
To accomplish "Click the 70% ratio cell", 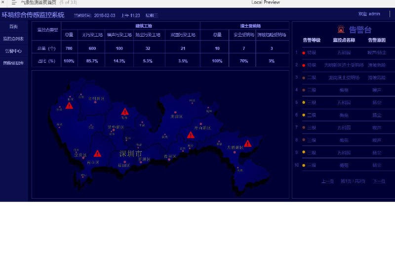I will (243, 61).
